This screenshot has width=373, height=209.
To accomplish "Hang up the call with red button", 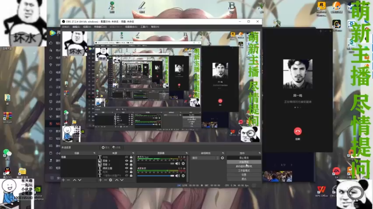I will pyautogui.click(x=297, y=131).
